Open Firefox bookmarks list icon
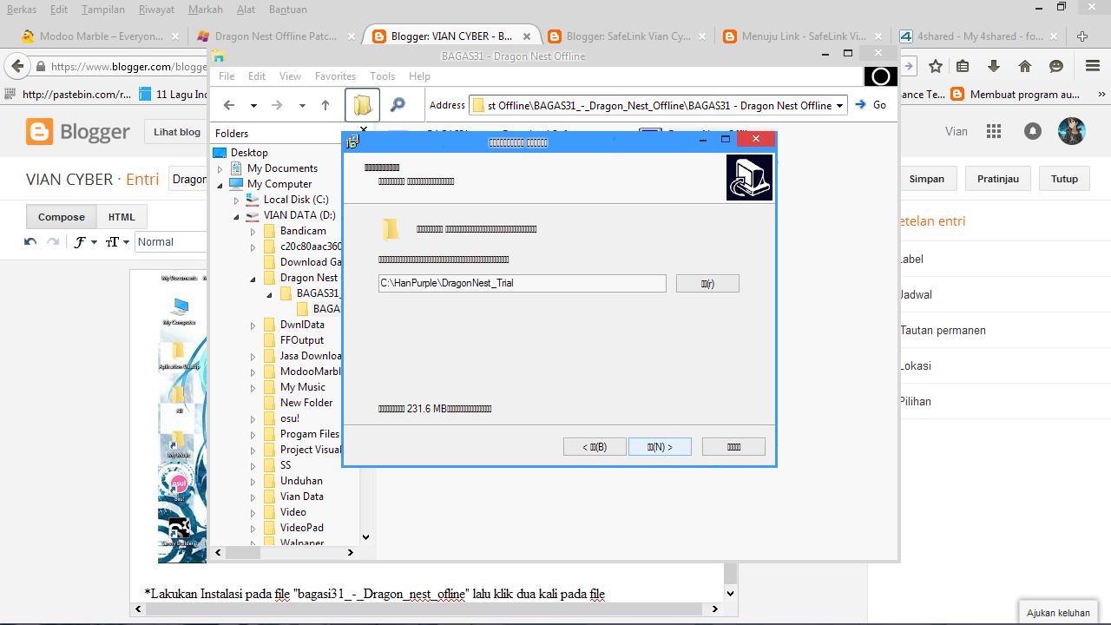 [x=963, y=66]
